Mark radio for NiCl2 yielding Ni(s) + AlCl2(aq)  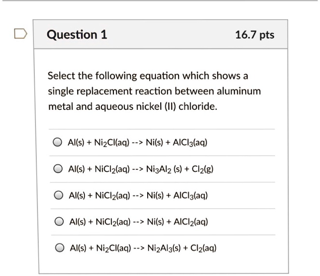coord(58,222)
